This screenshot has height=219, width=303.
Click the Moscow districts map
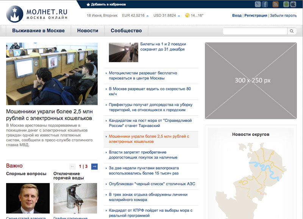coord(251,180)
